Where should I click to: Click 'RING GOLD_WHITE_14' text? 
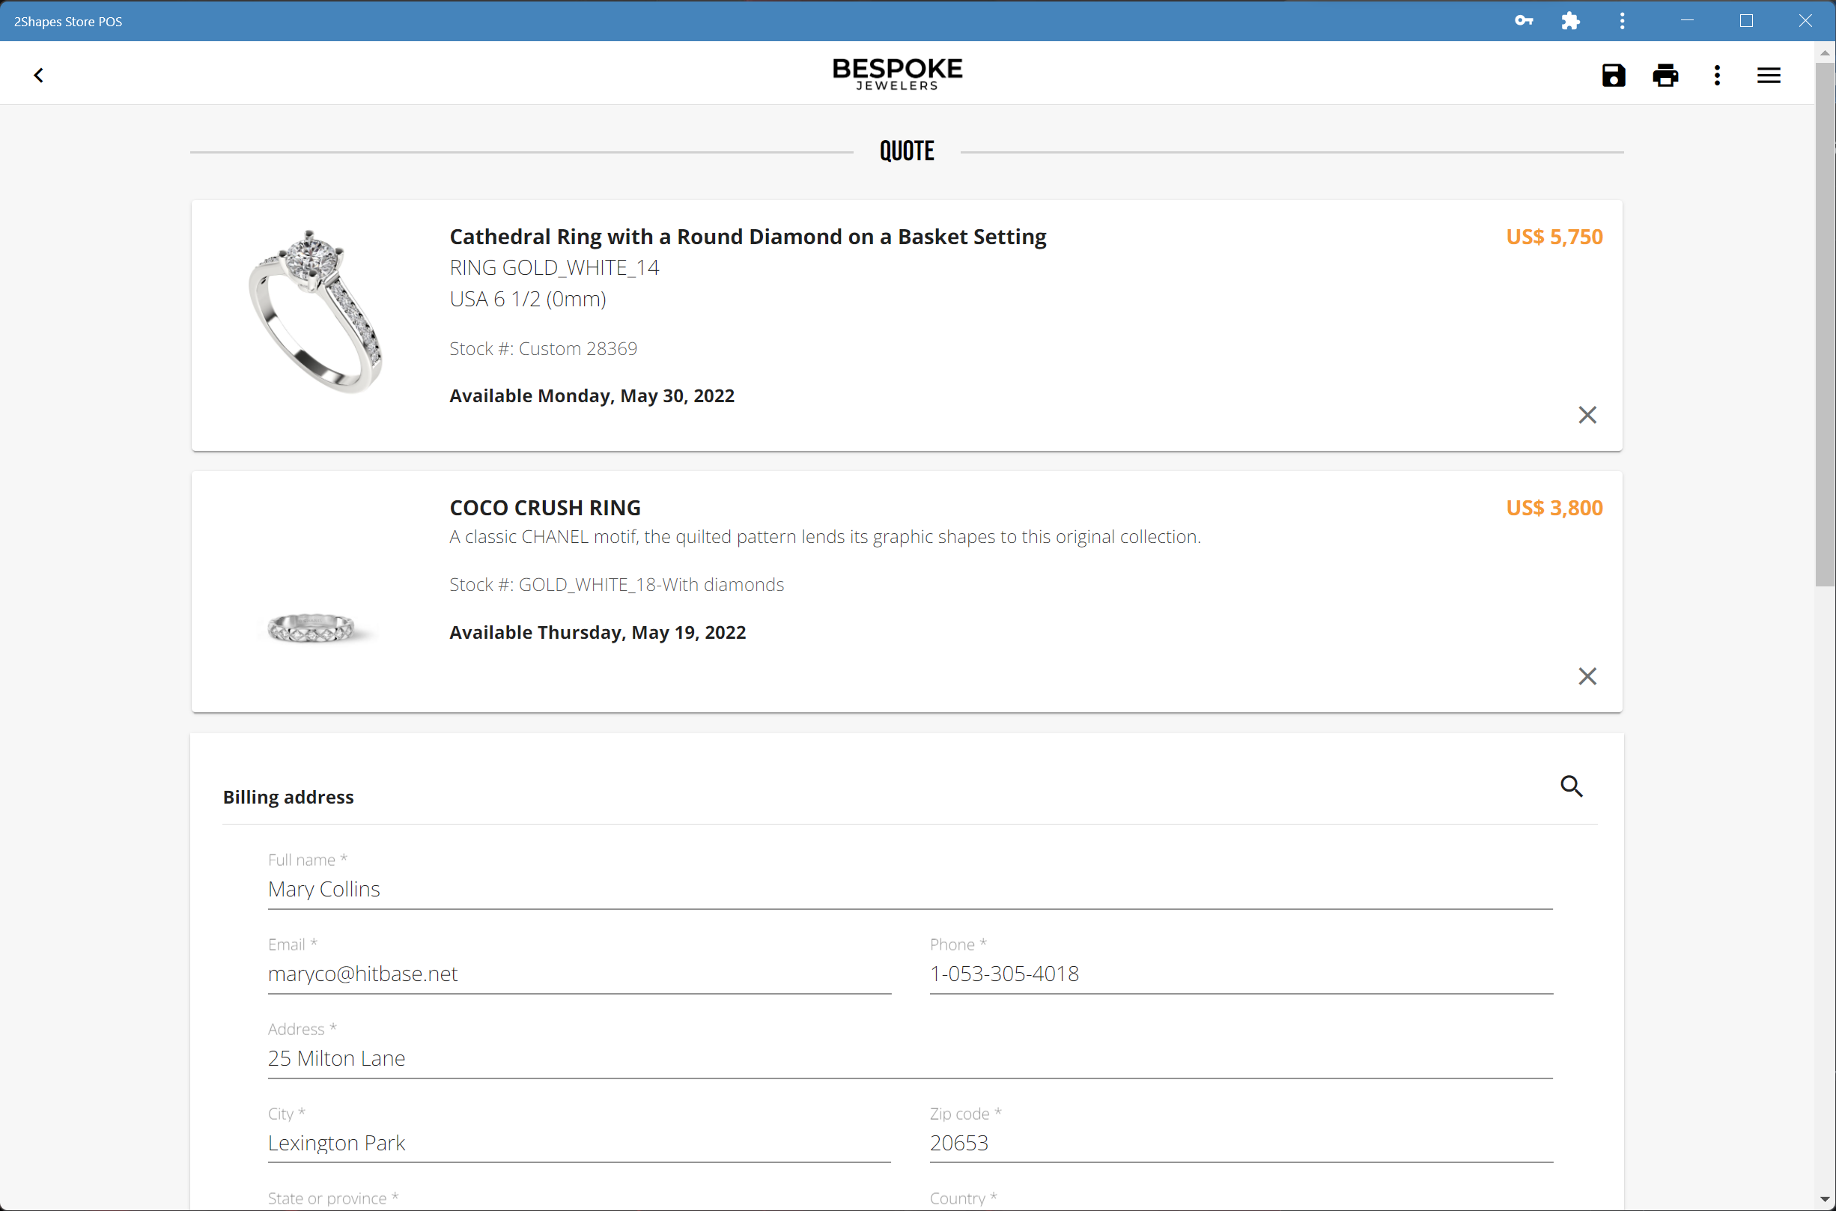point(554,267)
